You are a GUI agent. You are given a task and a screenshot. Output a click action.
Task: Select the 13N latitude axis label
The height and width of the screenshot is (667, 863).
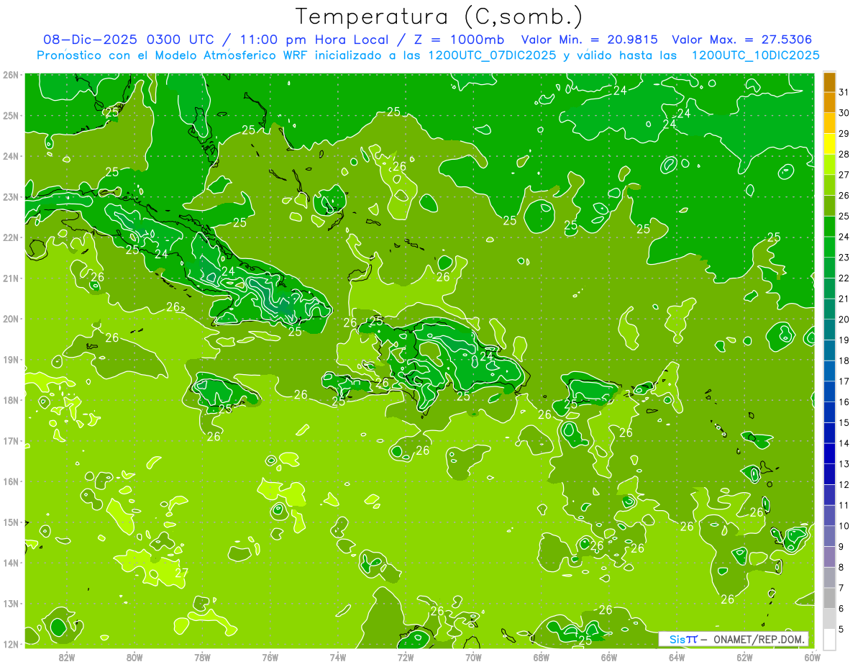[x=10, y=603]
